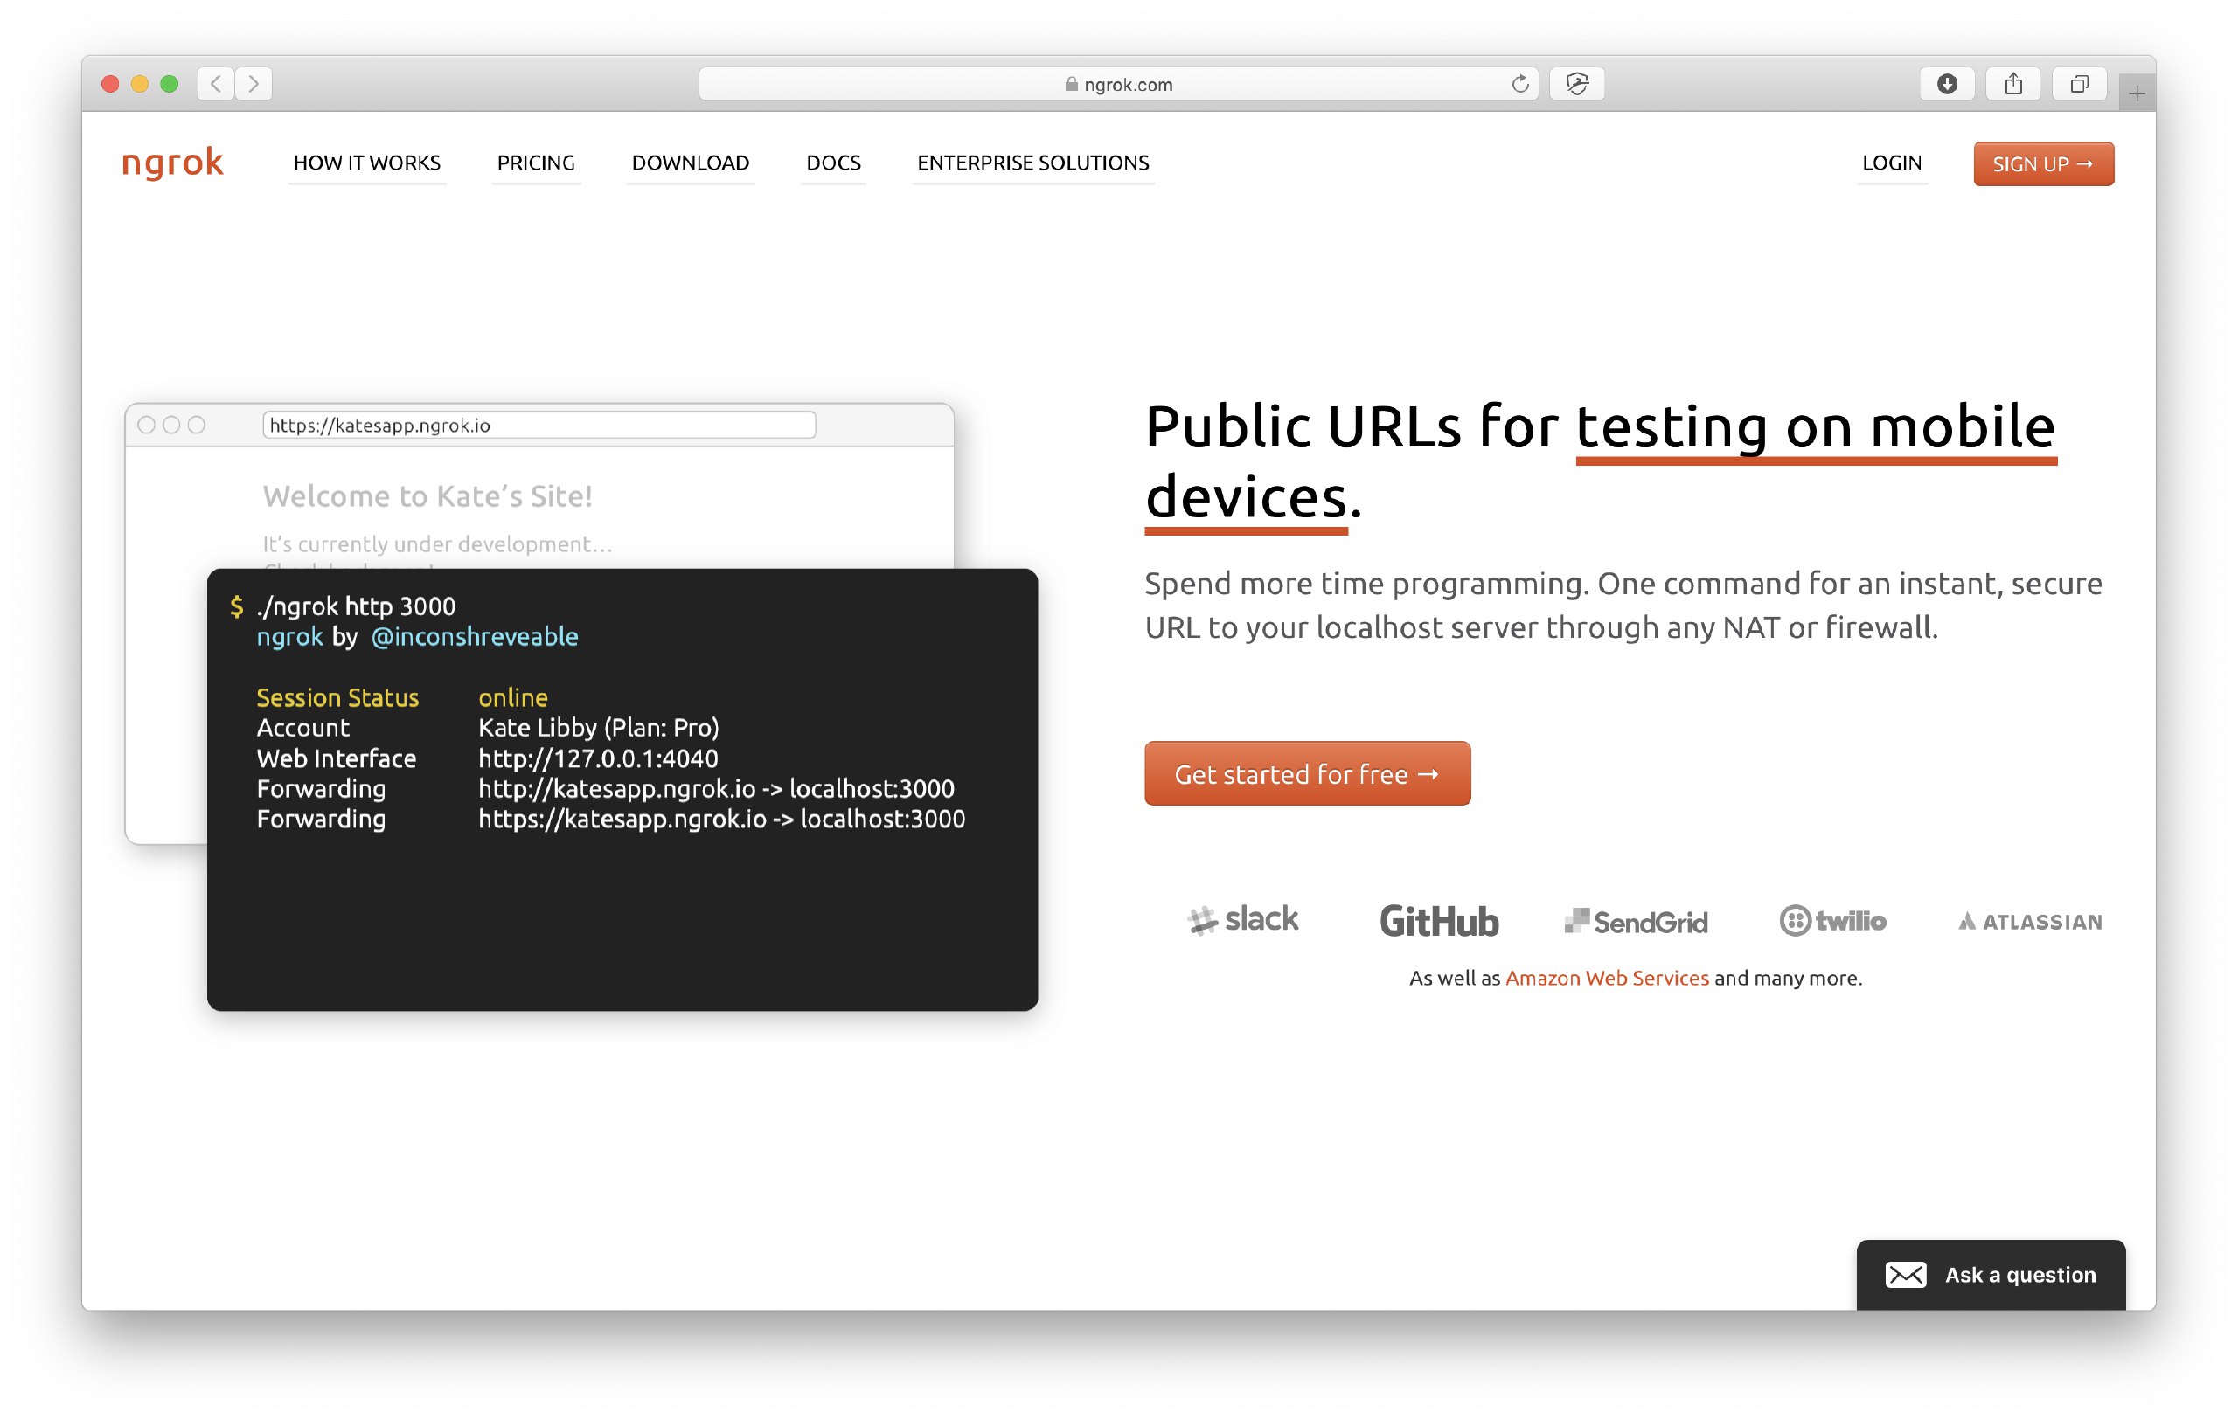Open Ask a question chat widget
2238x1419 pixels.
[x=1991, y=1275]
